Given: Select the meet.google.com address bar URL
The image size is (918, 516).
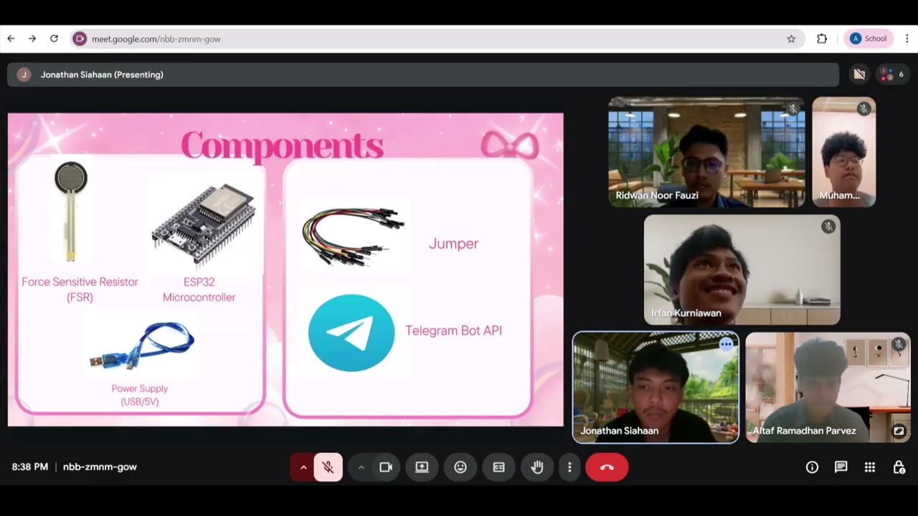Looking at the screenshot, I should (x=156, y=39).
